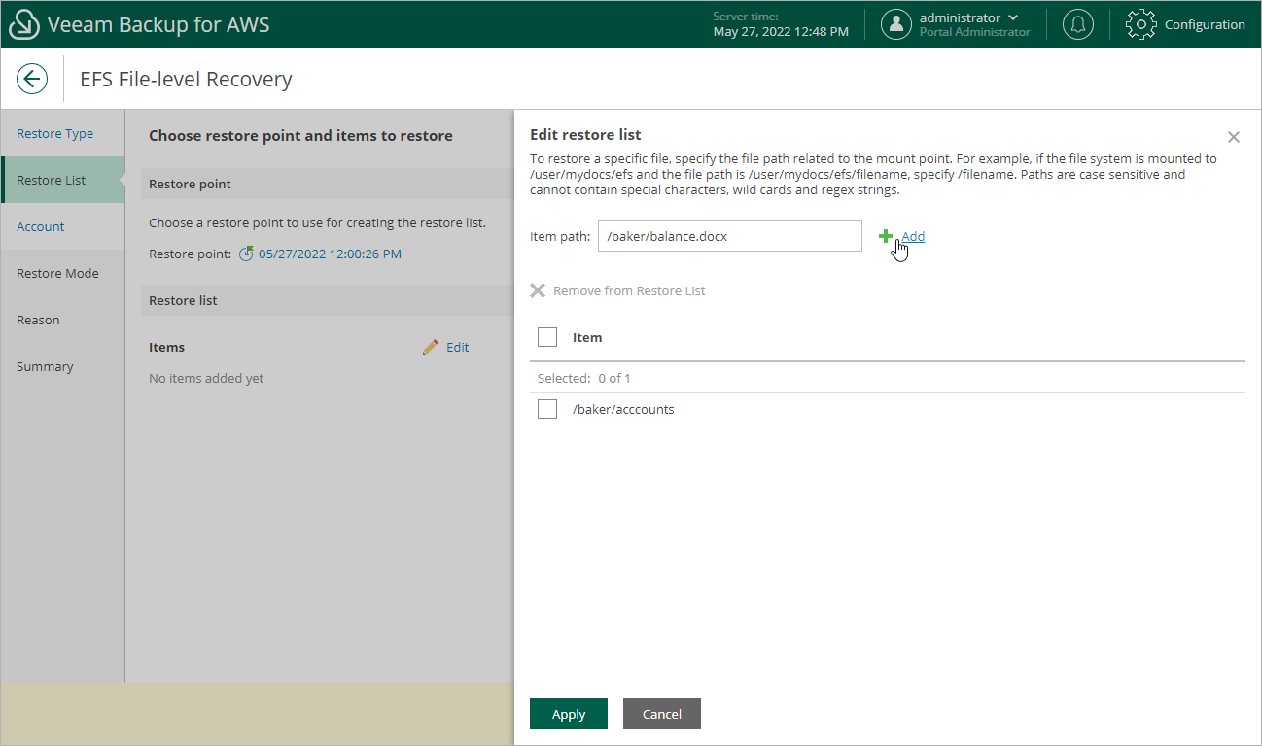Click the Remove from Restore List X icon

click(x=539, y=289)
